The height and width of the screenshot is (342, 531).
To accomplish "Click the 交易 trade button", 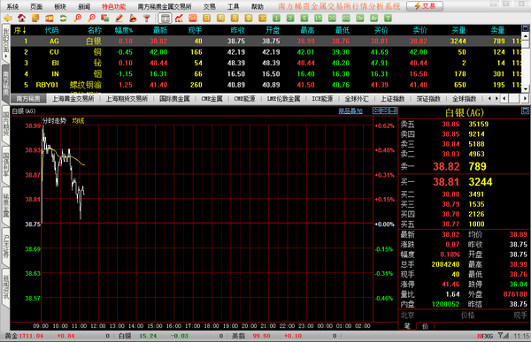I will [x=425, y=6].
